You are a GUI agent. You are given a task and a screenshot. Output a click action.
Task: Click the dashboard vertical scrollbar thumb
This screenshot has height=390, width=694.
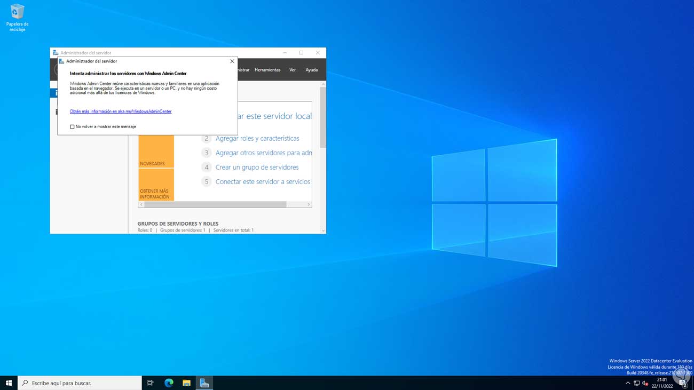[x=323, y=117]
